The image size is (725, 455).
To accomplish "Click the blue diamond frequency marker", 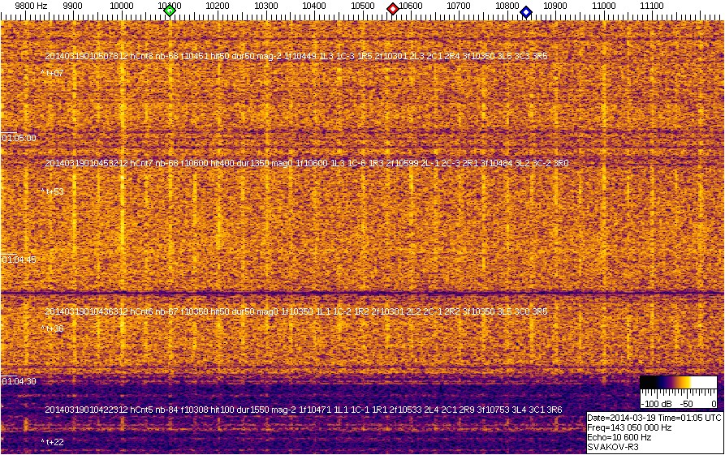I will pyautogui.click(x=526, y=11).
